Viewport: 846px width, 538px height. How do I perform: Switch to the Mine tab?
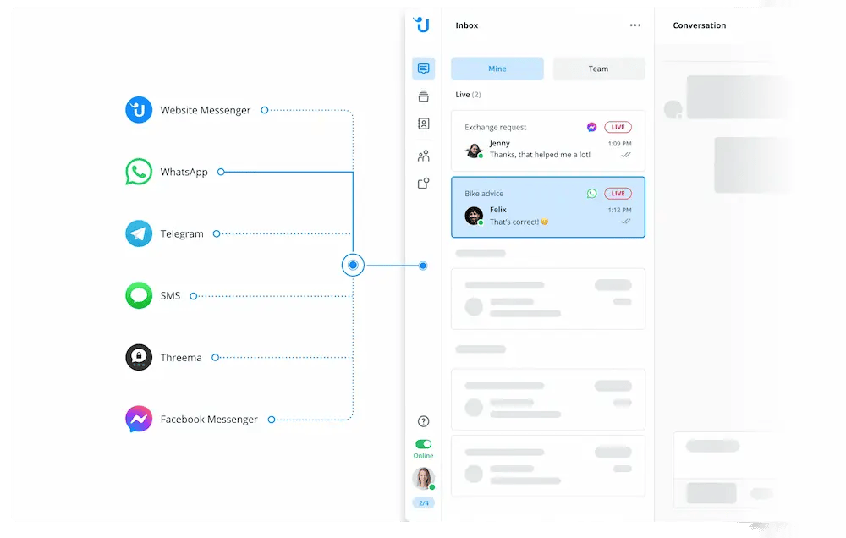click(x=497, y=69)
